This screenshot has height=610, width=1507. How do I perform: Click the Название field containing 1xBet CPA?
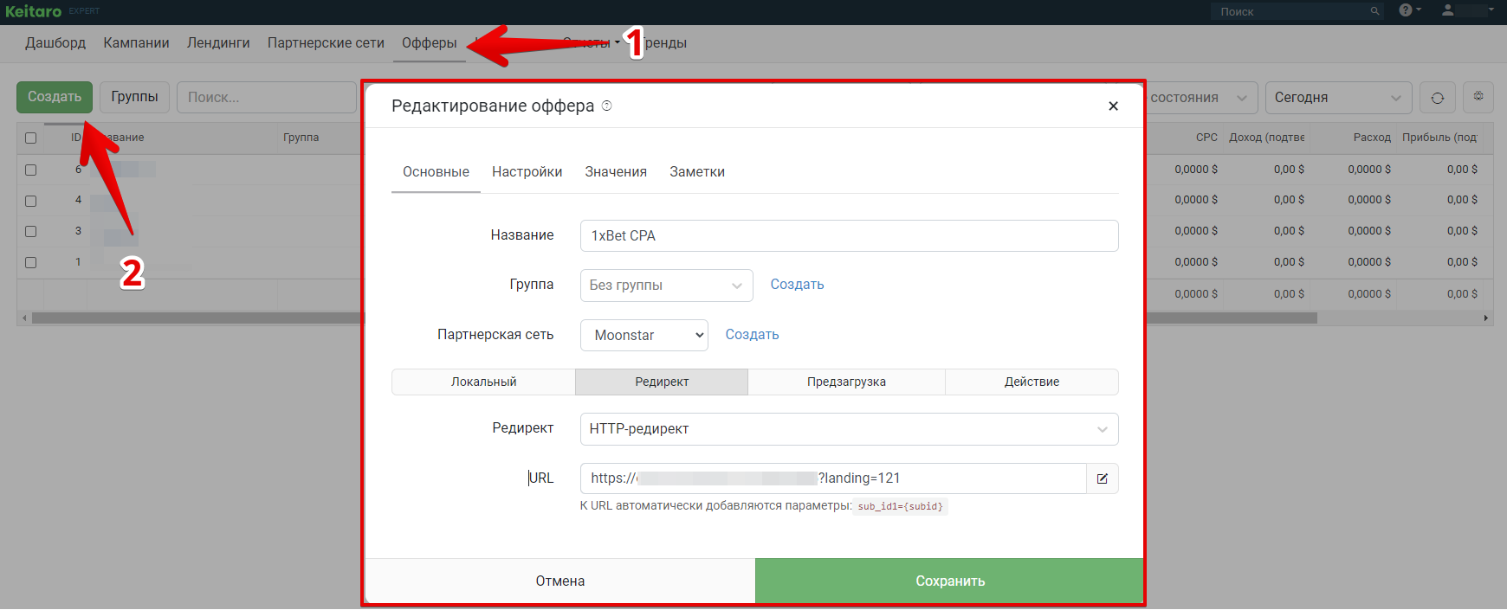coord(849,236)
